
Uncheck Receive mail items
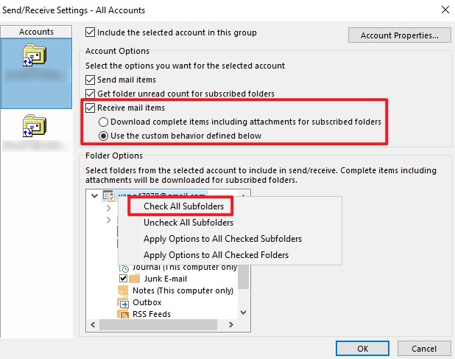point(90,108)
